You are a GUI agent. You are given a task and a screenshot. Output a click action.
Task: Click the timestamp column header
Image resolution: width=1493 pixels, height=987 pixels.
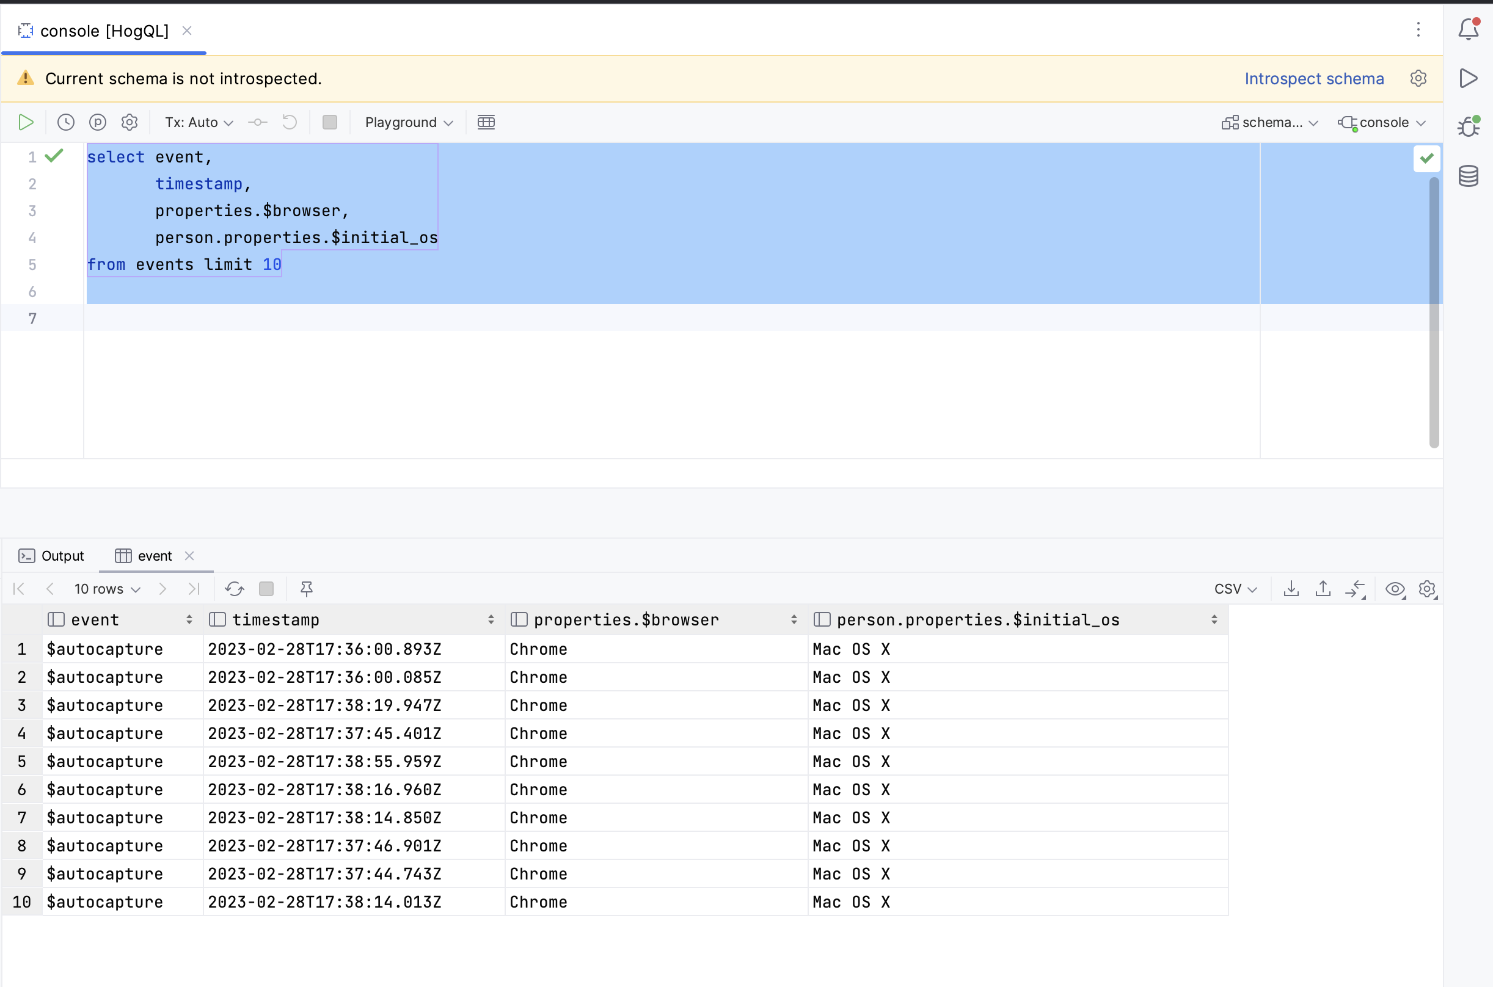[354, 619]
